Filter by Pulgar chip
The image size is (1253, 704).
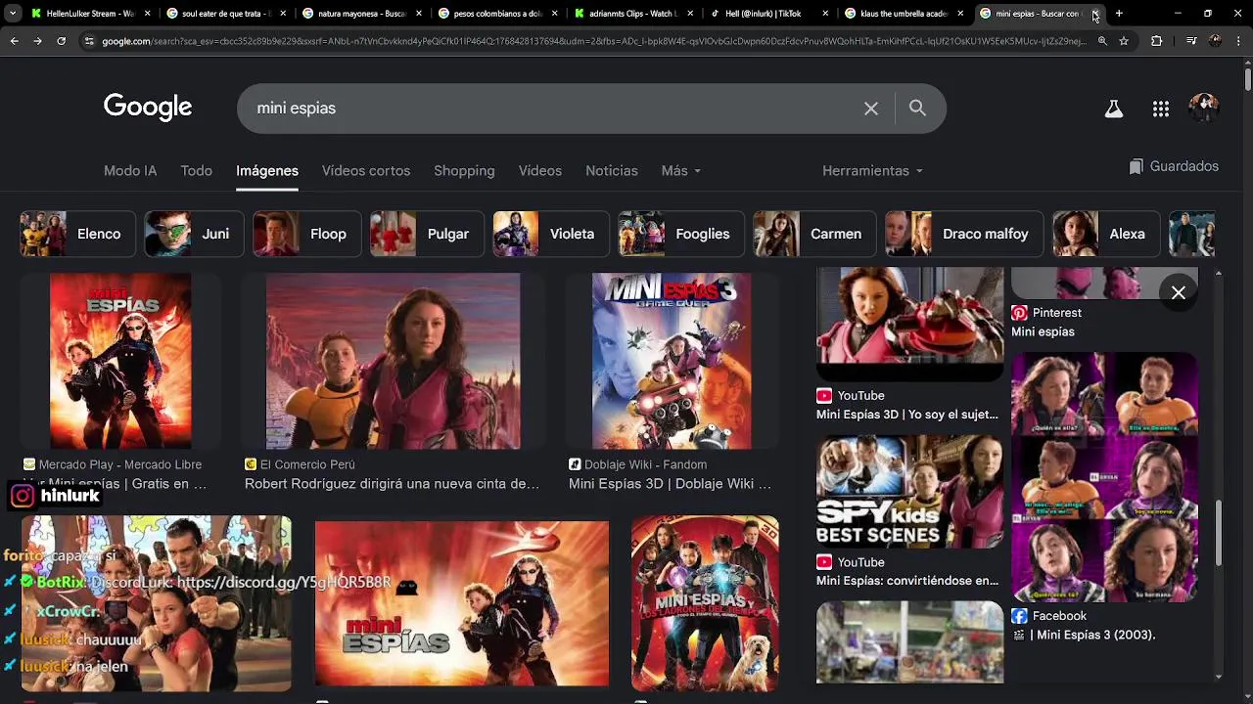pos(427,234)
